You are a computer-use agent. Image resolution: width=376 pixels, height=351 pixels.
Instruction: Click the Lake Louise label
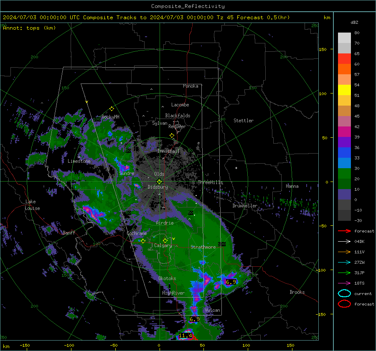tap(32, 205)
